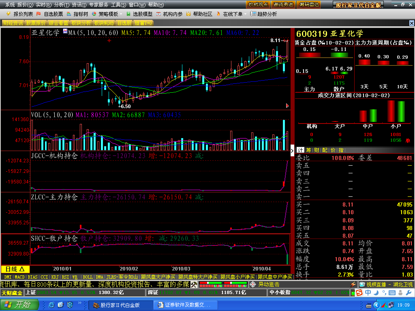Click the second quick launch browser icon
The image size is (415, 311).
pos(61,305)
